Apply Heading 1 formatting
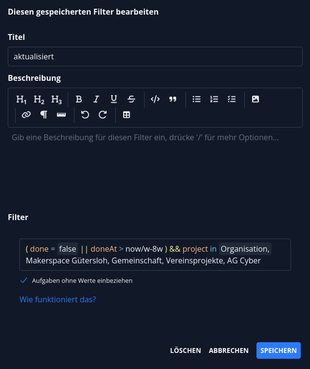The width and height of the screenshot is (310, 369). tap(21, 99)
